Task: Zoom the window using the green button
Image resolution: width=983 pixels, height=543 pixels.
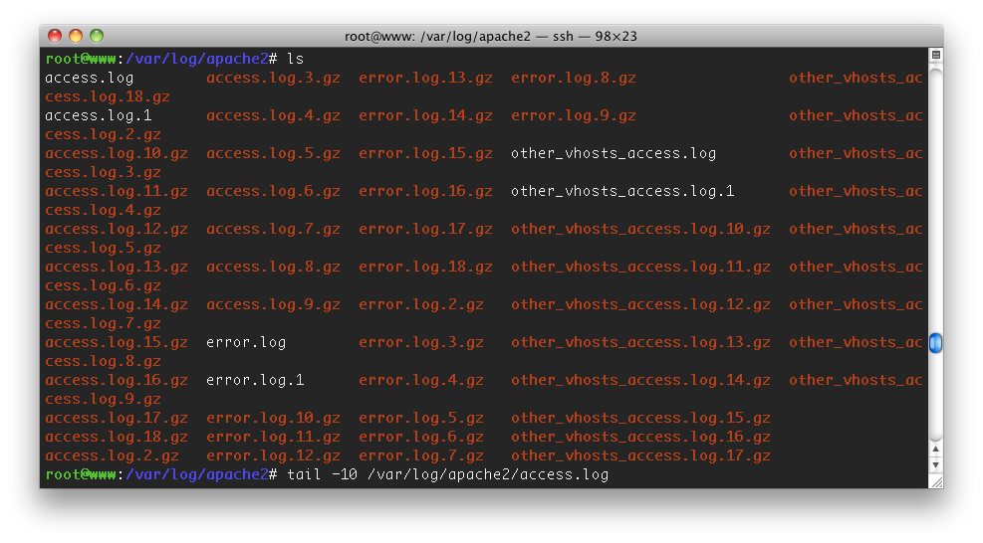Action: click(97, 36)
